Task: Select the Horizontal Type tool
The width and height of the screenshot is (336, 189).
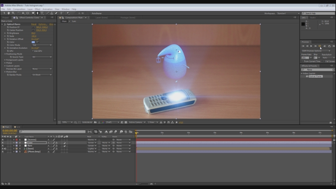Action: click(x=42, y=13)
